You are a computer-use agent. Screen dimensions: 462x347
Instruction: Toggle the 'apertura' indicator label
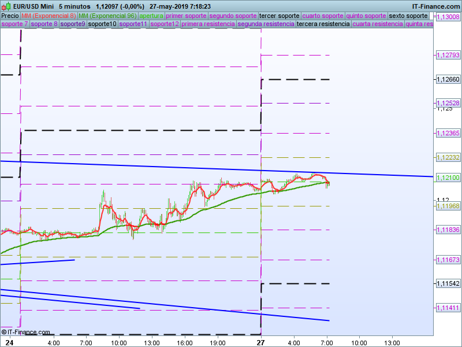[151, 16]
